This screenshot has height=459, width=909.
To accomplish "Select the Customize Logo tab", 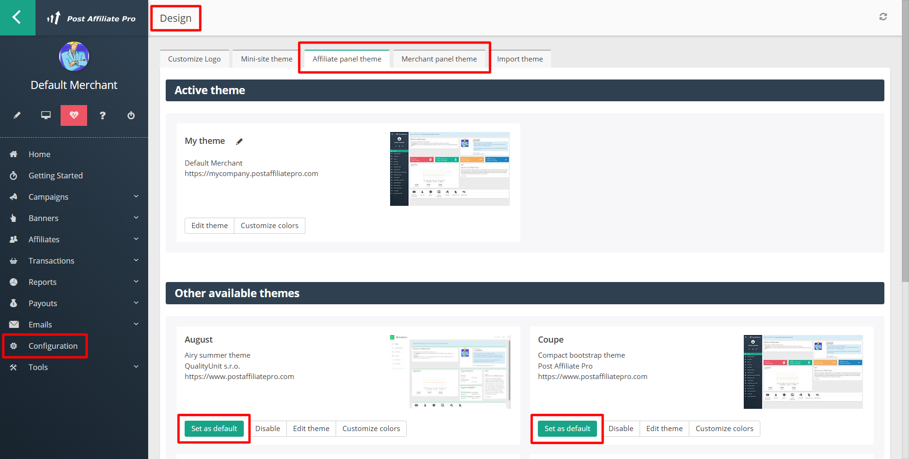I will (194, 59).
